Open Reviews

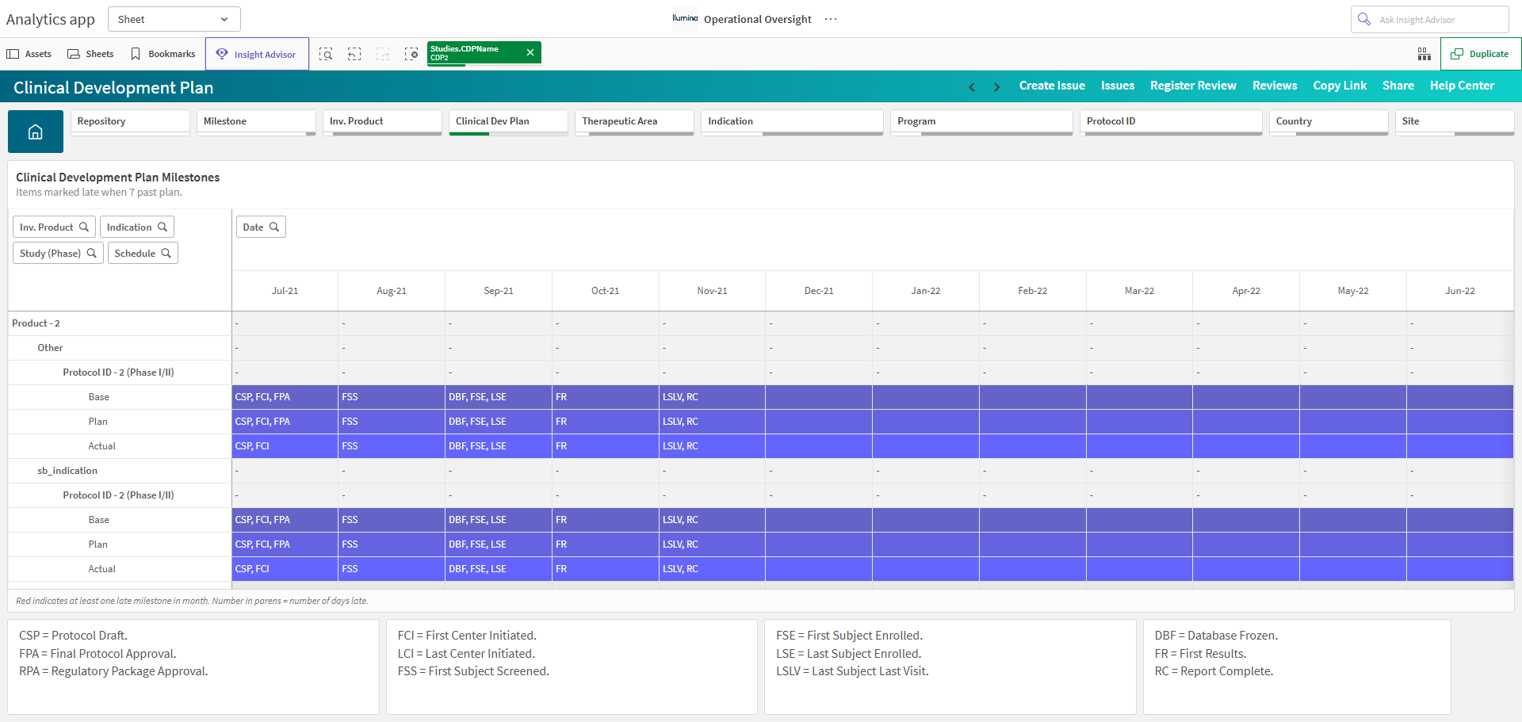(x=1275, y=86)
